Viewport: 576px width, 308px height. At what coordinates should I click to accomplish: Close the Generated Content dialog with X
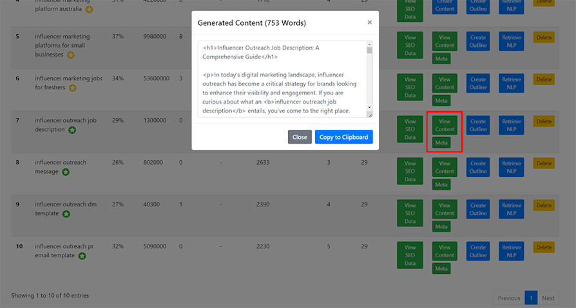(369, 23)
